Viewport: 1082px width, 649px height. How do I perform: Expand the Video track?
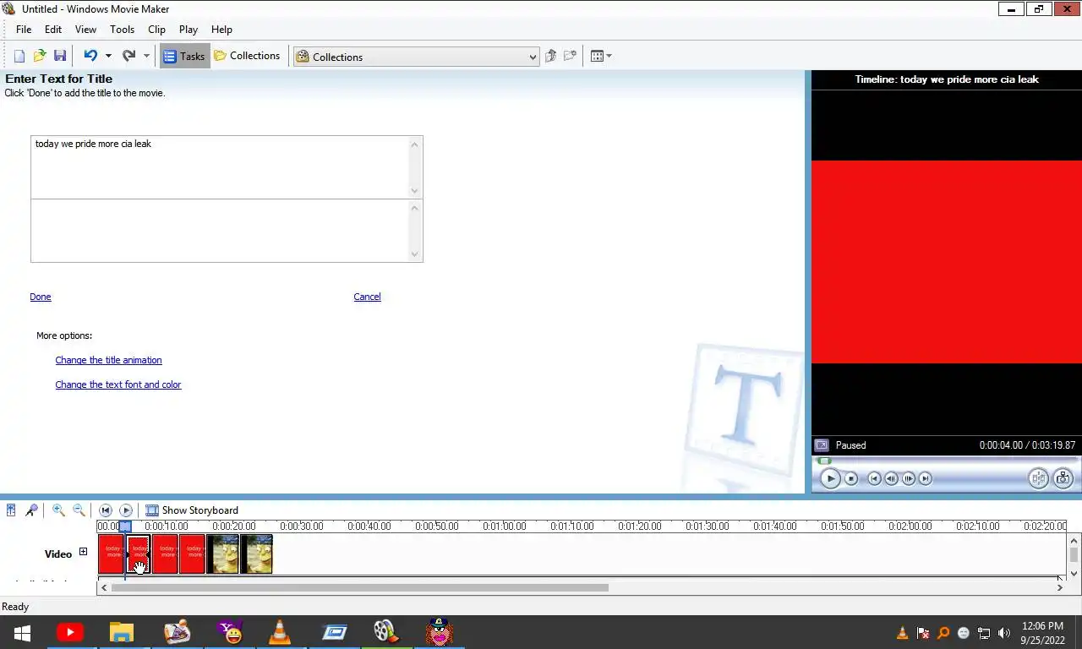point(83,552)
